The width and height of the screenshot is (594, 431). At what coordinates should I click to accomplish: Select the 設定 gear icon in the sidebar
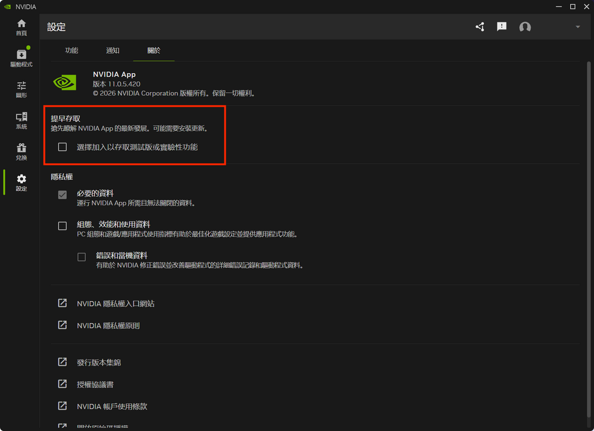[x=21, y=182]
